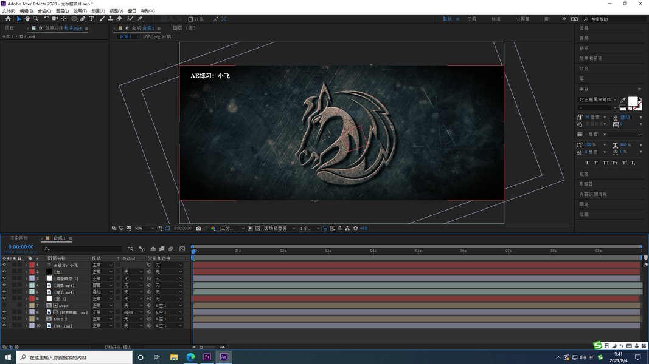Open the 活动摄像机 camera view dropdown
Screen dimensions: 649x364
click(279, 228)
